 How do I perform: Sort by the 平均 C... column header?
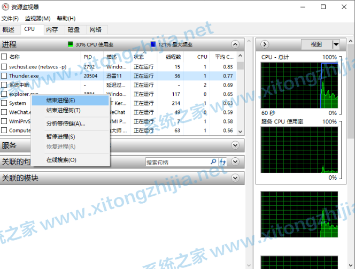point(223,57)
